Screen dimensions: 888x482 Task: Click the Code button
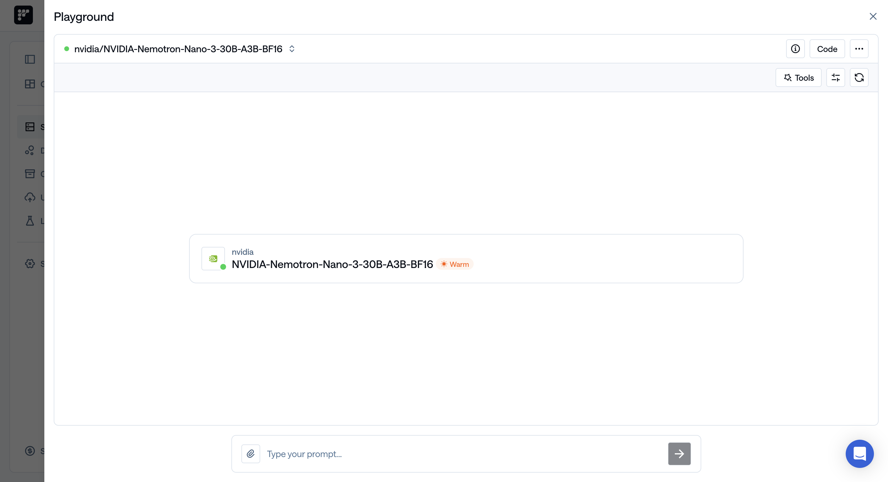coord(827,49)
